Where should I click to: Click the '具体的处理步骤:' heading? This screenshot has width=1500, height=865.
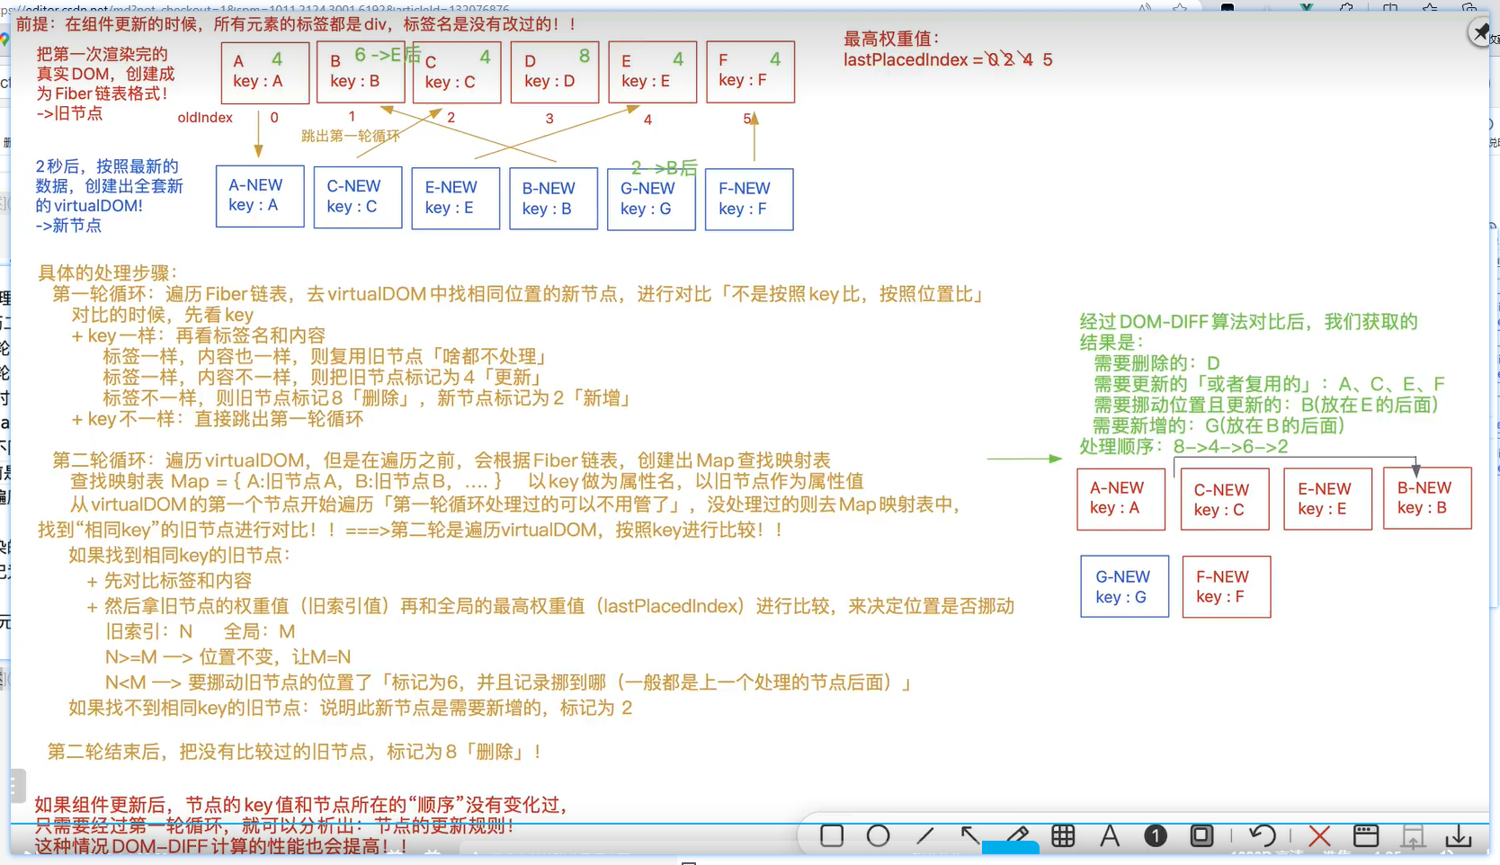[x=108, y=272]
